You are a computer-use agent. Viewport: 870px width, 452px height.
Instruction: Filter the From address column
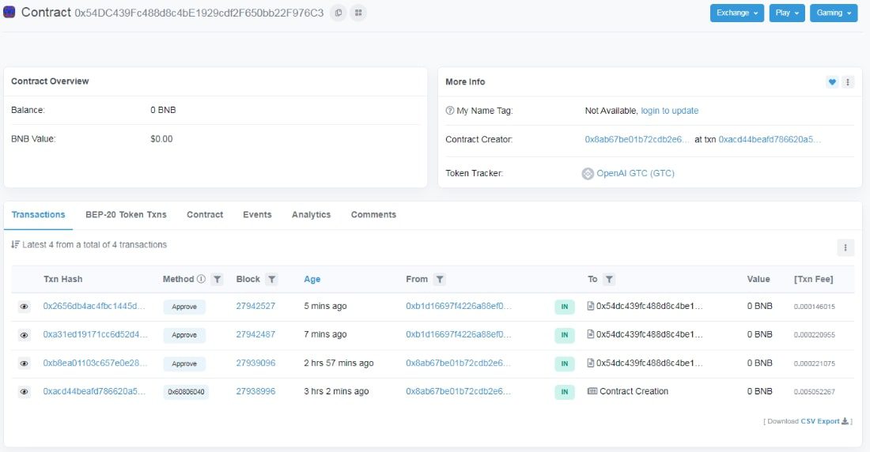[x=440, y=280]
